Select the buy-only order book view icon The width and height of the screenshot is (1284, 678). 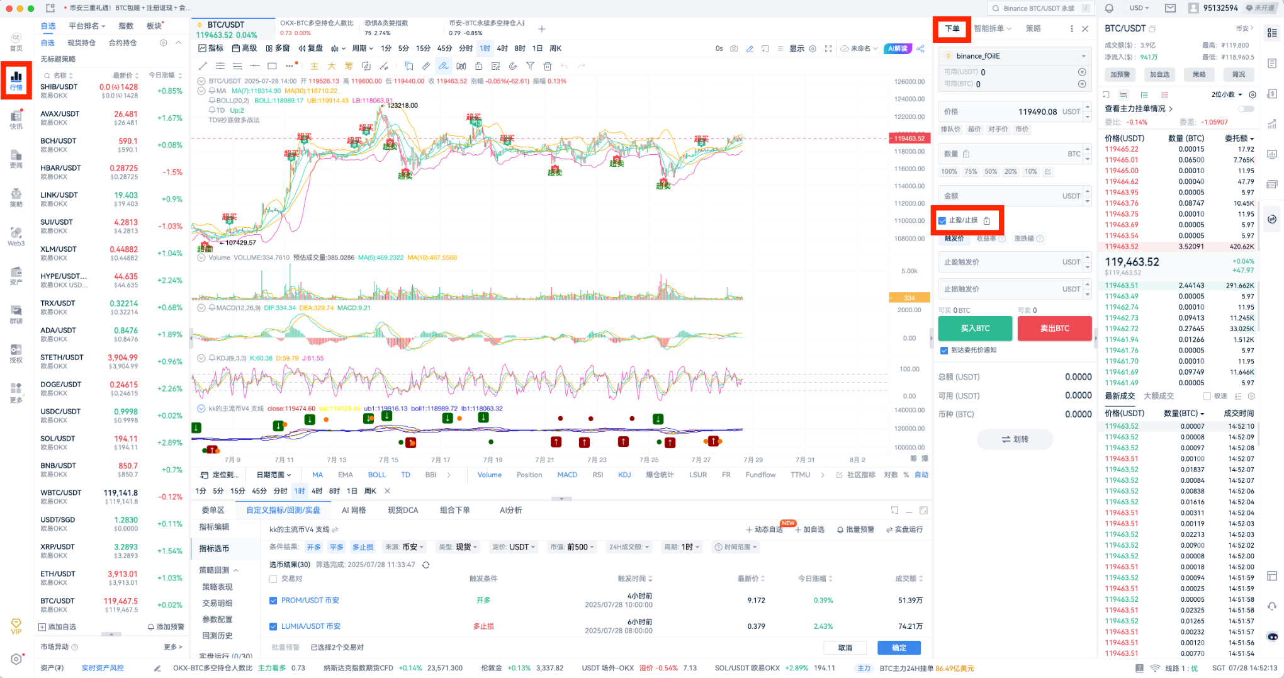(1144, 94)
